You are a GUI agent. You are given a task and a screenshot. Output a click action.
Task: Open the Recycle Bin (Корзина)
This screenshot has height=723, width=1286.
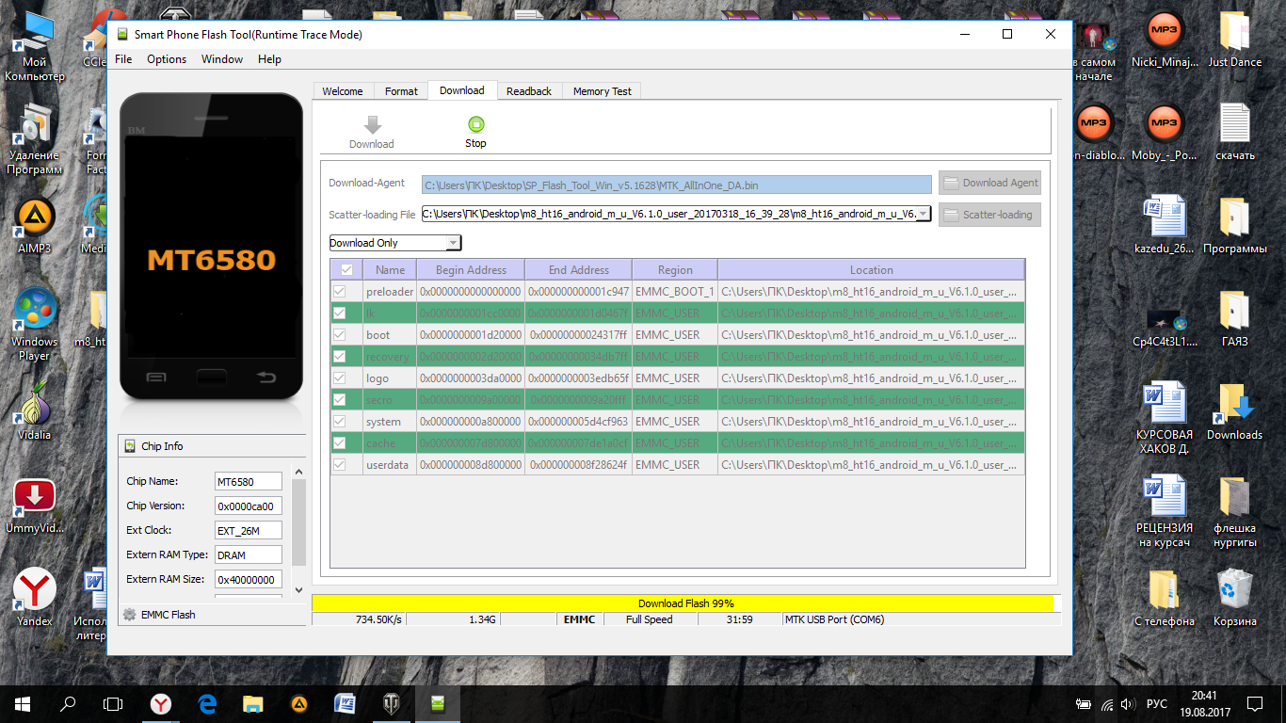(x=1233, y=590)
